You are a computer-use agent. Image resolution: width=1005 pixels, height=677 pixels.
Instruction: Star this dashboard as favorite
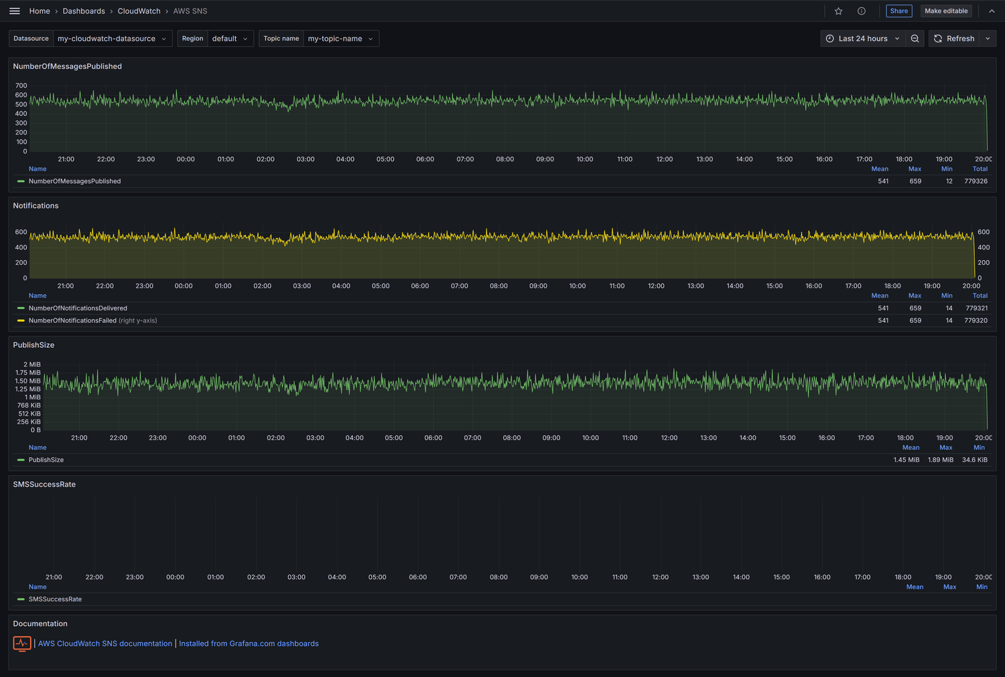pyautogui.click(x=838, y=11)
